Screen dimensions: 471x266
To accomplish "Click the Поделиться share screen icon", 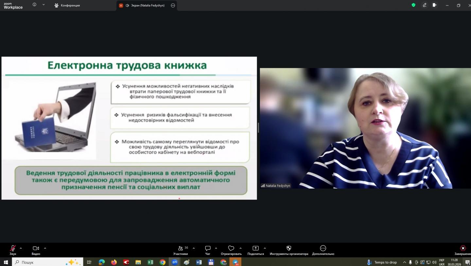I will [255, 249].
